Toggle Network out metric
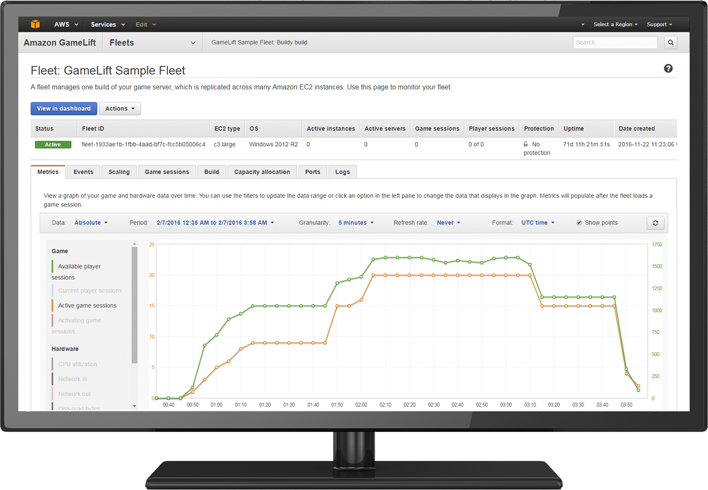The image size is (708, 490). 71,394
